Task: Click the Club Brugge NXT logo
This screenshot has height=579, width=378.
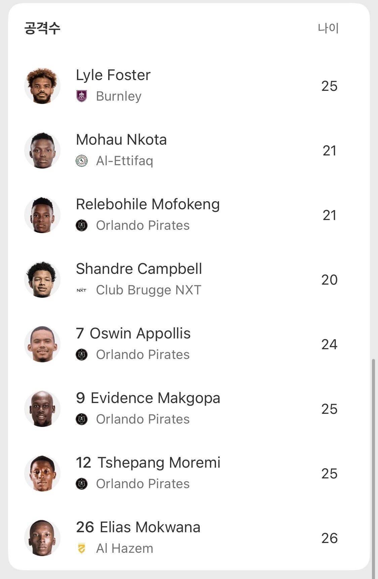Action: pos(82,290)
